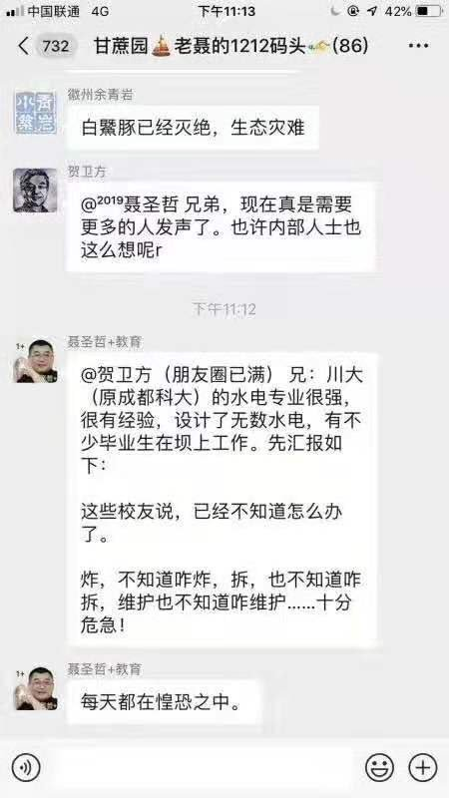Tap the 732 unread messages badge
The width and height of the screenshot is (449, 798).
pos(56,46)
